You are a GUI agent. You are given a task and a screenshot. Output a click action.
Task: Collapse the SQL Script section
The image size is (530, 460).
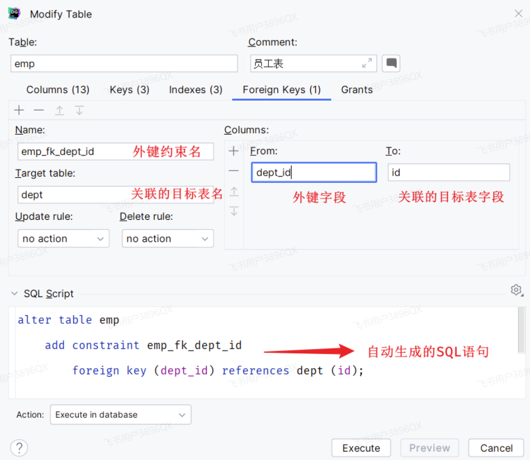tap(15, 293)
